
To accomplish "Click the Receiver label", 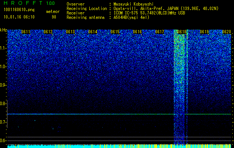I will pos(76,13).
